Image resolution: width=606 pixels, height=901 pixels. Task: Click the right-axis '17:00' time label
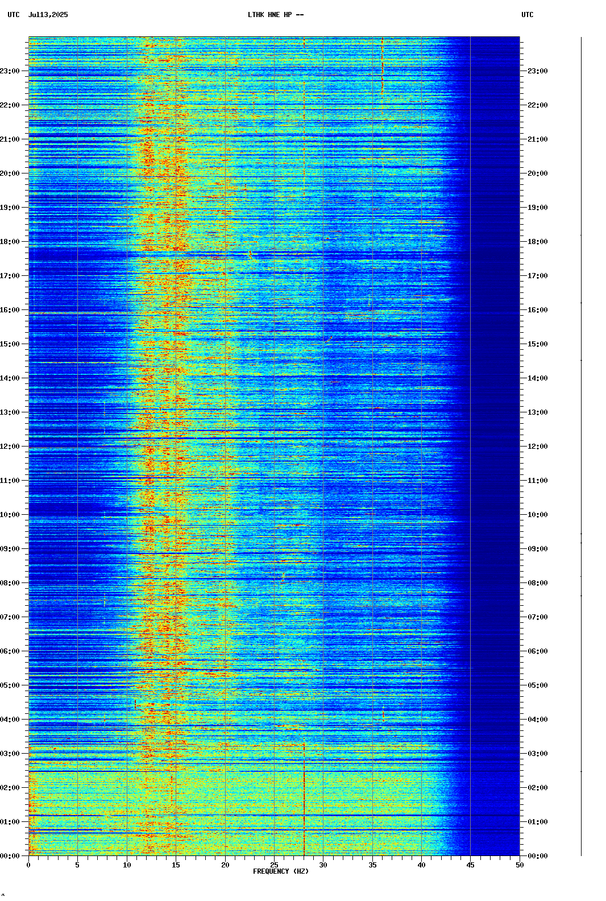click(538, 276)
